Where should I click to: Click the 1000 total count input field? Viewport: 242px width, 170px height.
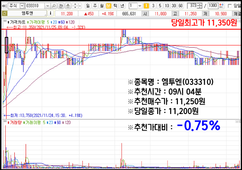[x=213, y=6]
